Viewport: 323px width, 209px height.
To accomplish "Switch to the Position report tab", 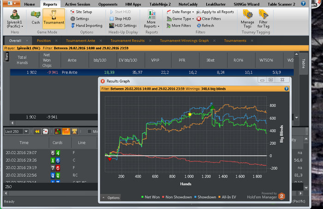I will pyautogui.click(x=44, y=41).
